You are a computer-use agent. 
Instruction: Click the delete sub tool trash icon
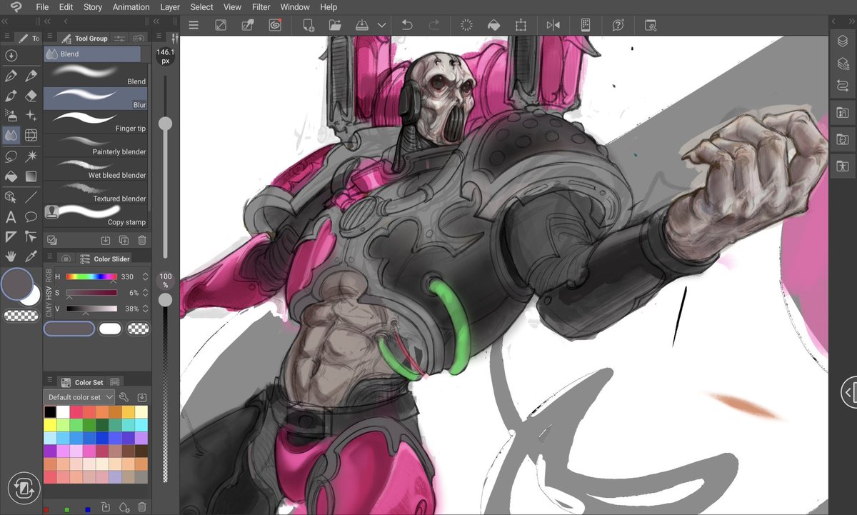(x=142, y=241)
